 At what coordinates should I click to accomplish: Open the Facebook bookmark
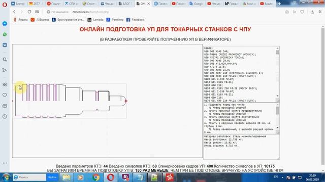(136, 20)
